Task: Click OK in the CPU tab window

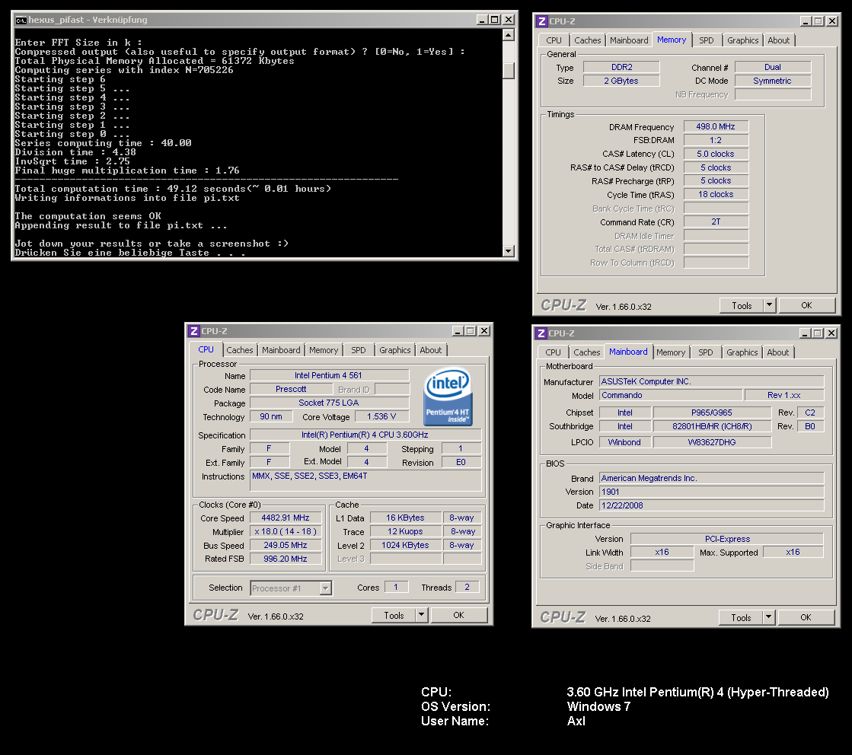Action: pyautogui.click(x=459, y=615)
